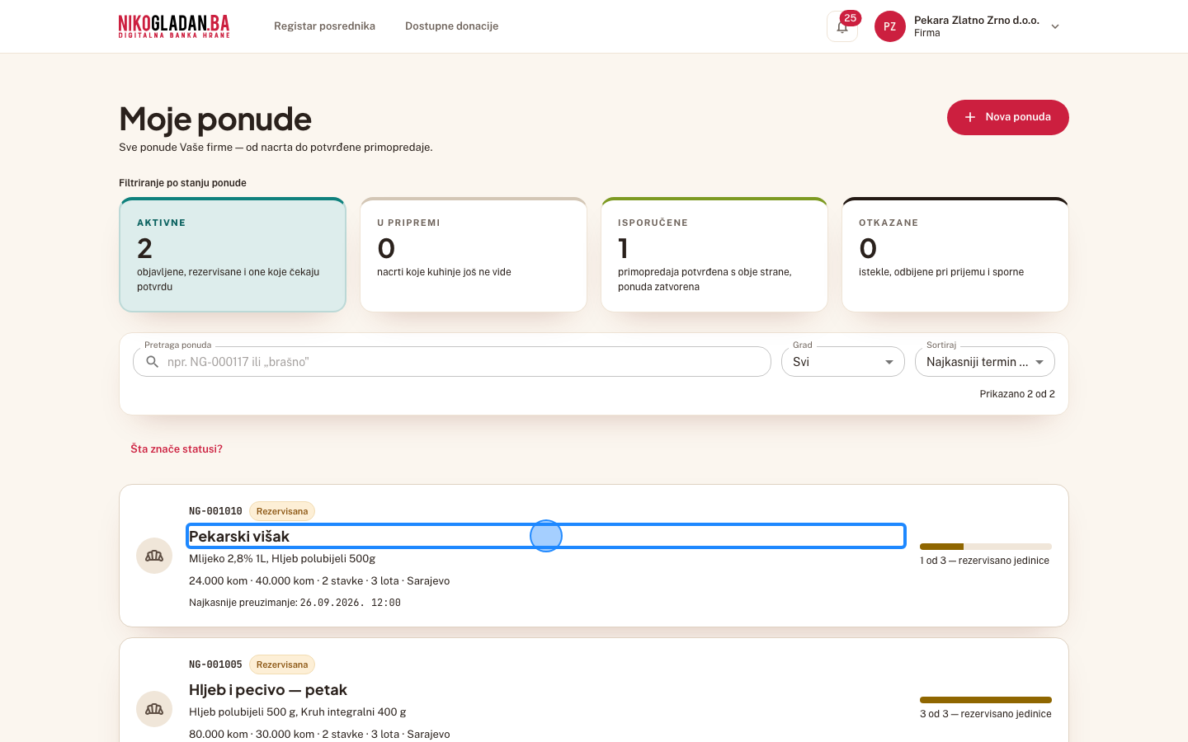Click the 3 od 3 — rezervisano jedinice label
The image size is (1188, 742).
click(x=986, y=714)
